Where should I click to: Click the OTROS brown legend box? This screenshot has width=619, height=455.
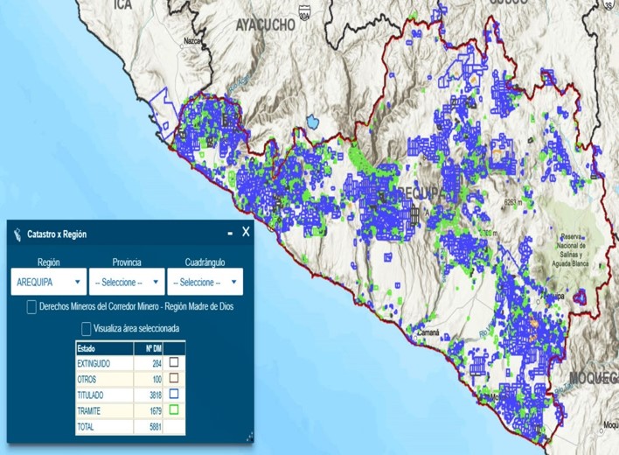point(172,379)
